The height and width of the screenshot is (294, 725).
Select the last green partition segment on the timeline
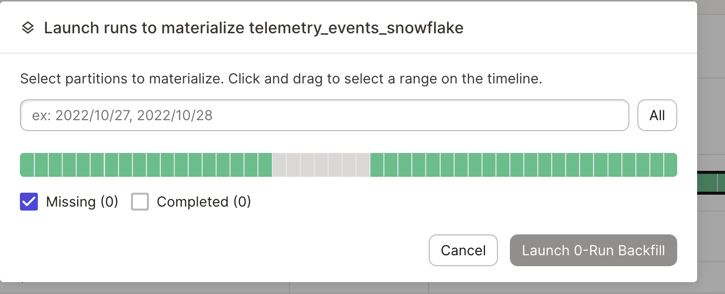(670, 164)
